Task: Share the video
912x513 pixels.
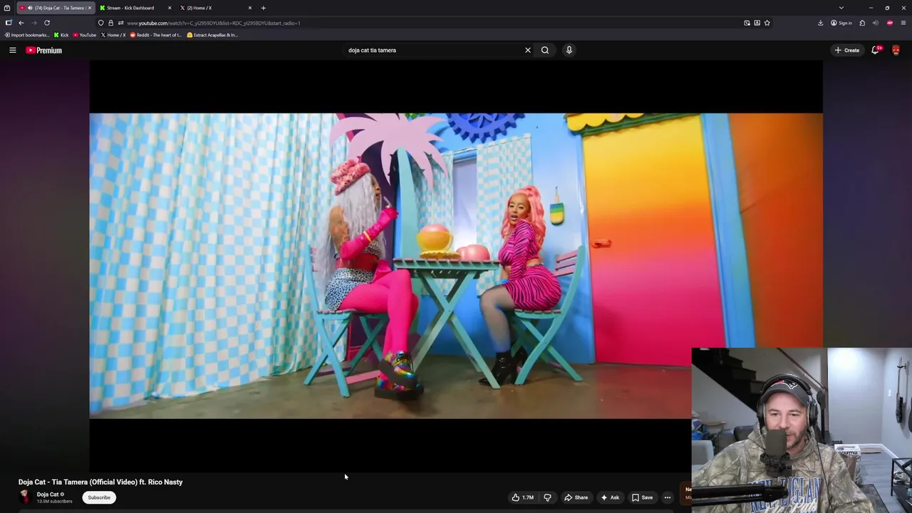Action: (x=576, y=497)
